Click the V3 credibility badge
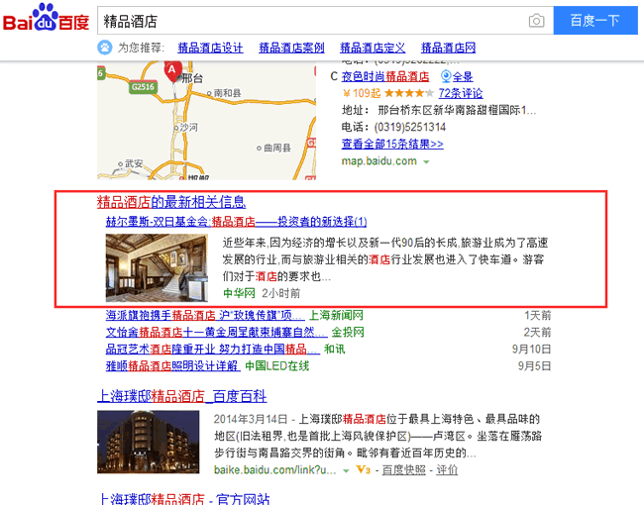Viewport: 644px width, 505px height. (364, 469)
